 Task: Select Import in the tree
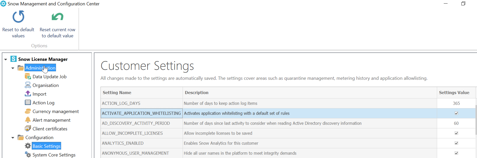[39, 94]
